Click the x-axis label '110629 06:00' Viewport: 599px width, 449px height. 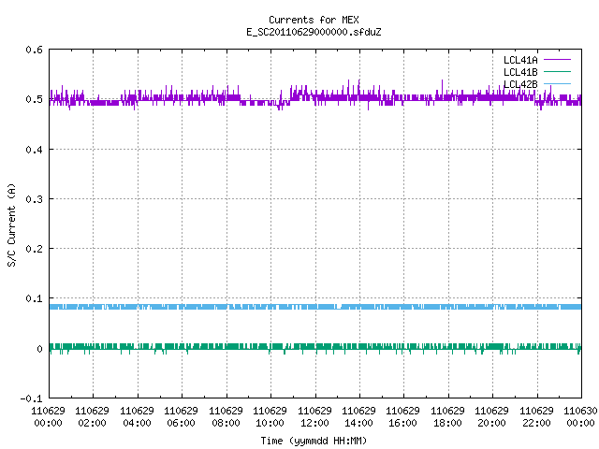(x=181, y=417)
